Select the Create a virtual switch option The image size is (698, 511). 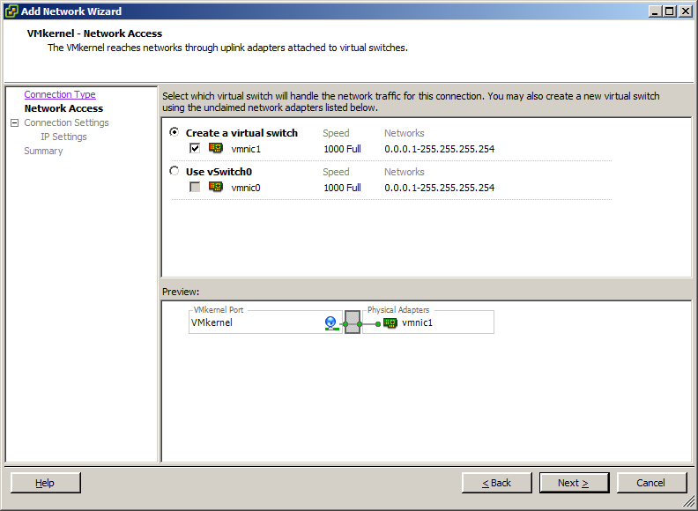click(x=174, y=133)
